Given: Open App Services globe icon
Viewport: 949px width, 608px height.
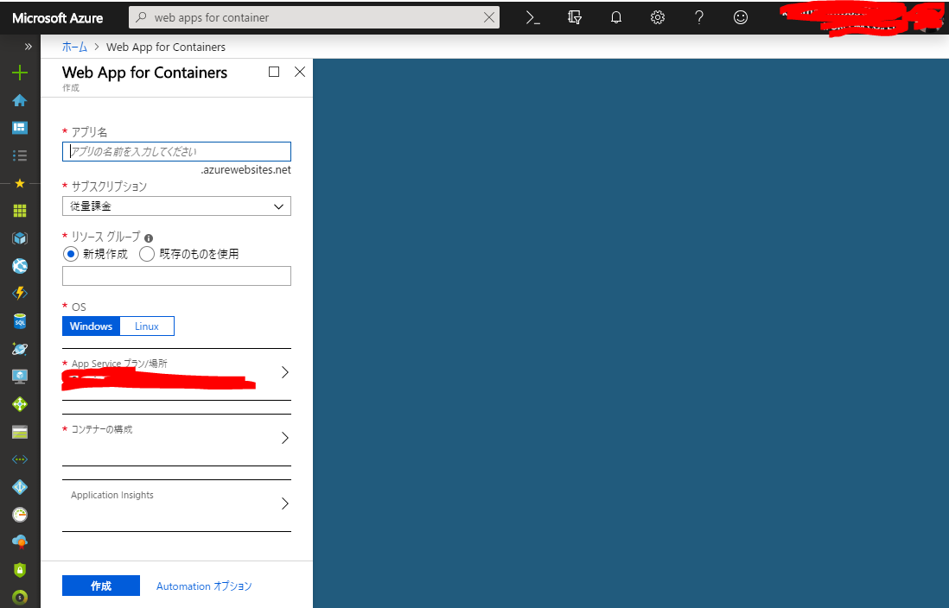Looking at the screenshot, I should click(20, 266).
